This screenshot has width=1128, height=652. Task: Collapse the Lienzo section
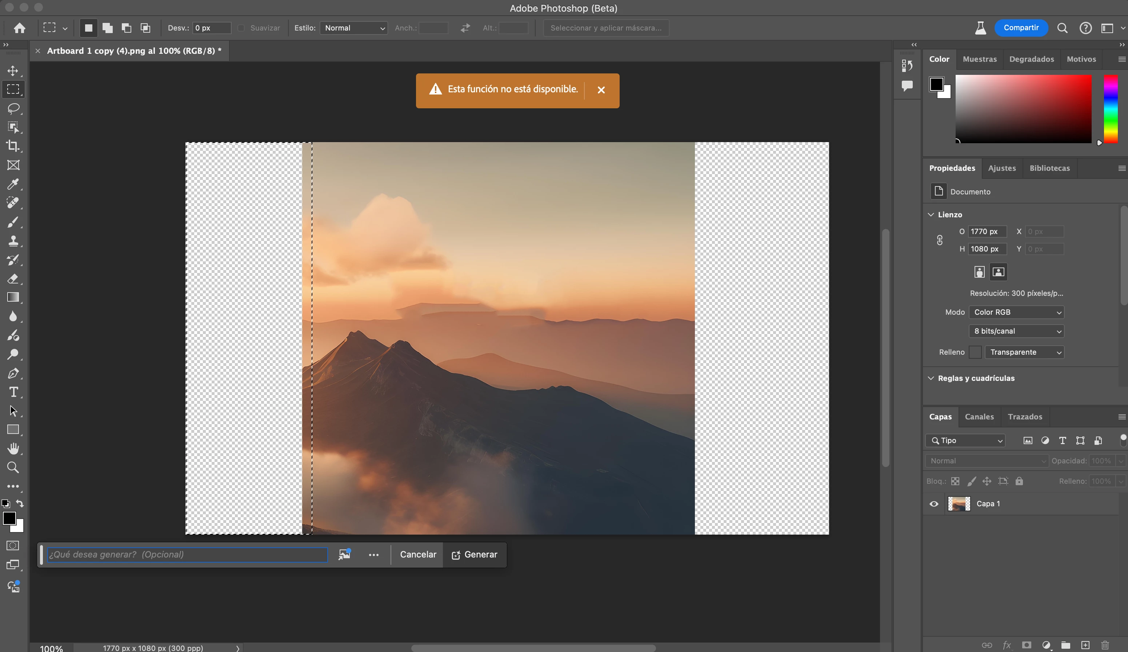point(931,215)
